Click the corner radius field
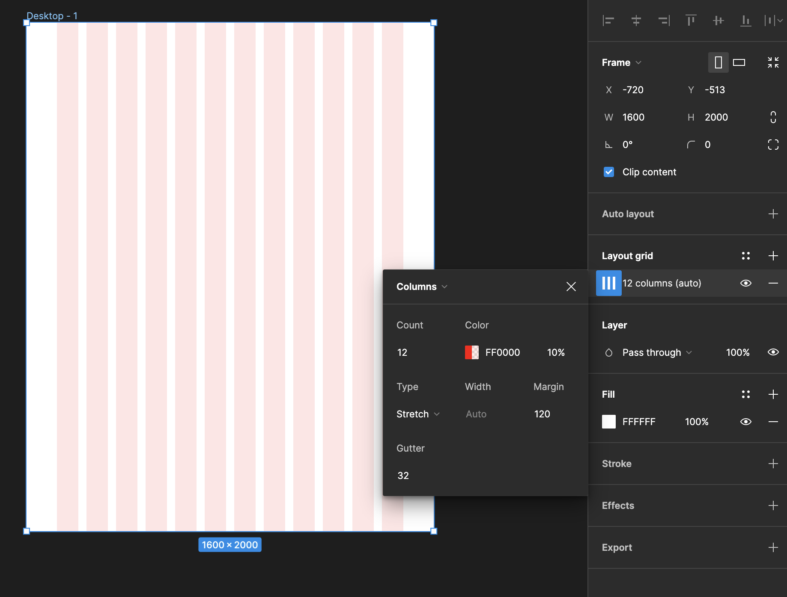Screen dimensions: 787x597 pos(708,145)
